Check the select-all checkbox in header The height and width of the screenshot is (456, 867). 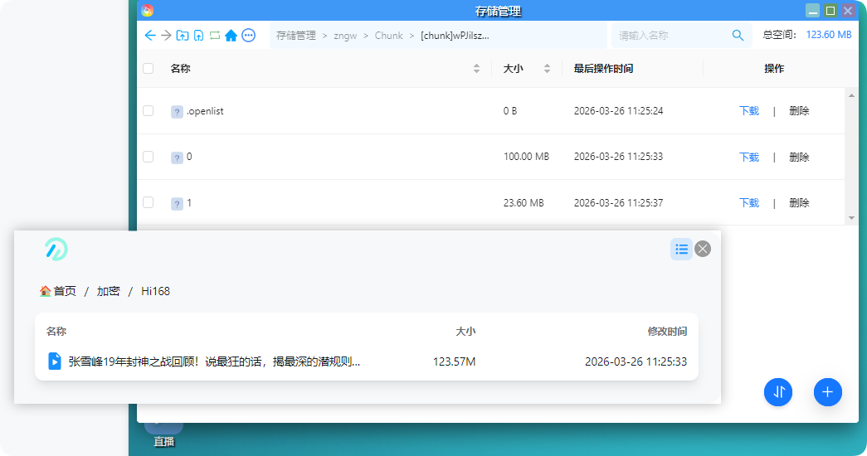click(x=149, y=69)
